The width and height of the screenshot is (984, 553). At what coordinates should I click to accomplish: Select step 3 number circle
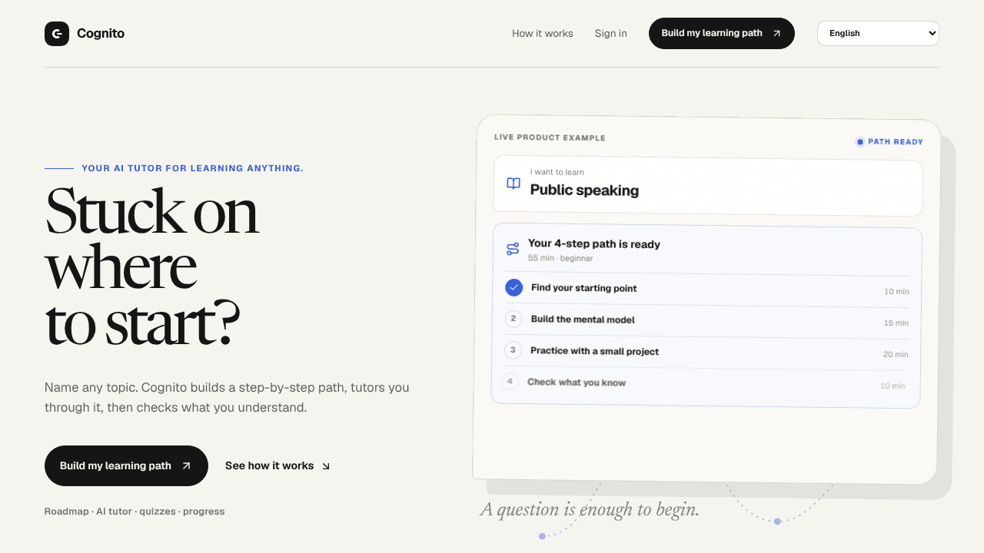click(513, 350)
